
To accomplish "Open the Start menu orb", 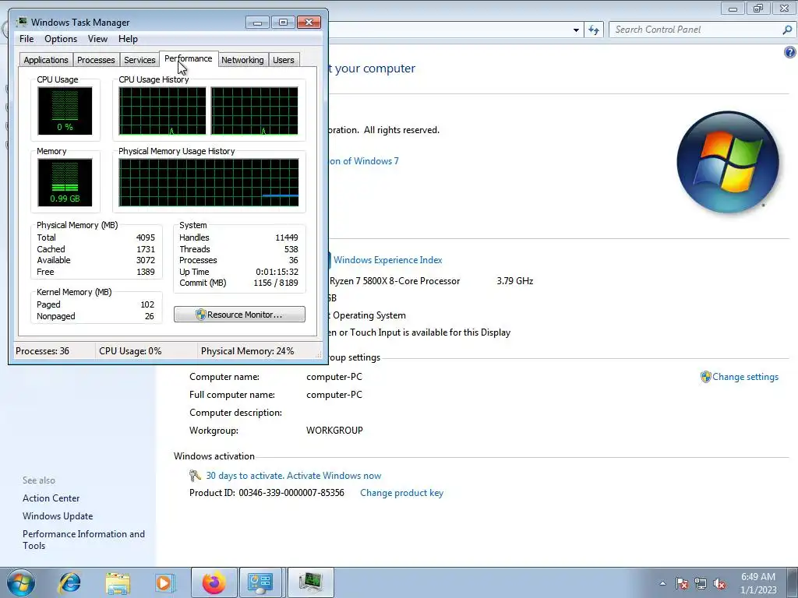I will [21, 582].
